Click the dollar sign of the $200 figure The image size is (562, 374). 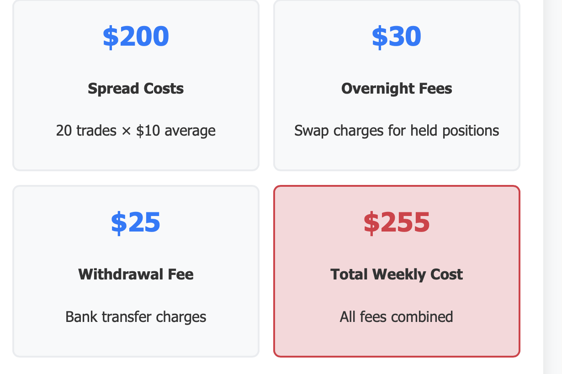pyautogui.click(x=110, y=37)
